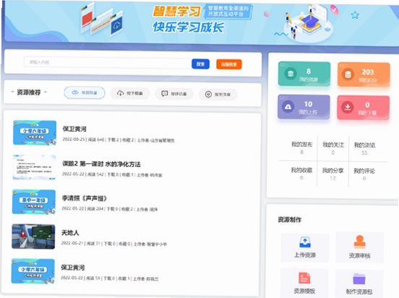Sort resources by 按浏览量 eye tab

[85, 93]
